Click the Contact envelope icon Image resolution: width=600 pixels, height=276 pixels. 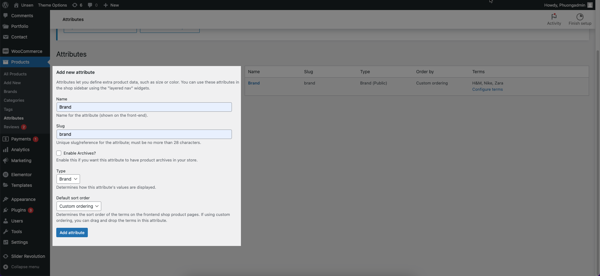(6, 37)
